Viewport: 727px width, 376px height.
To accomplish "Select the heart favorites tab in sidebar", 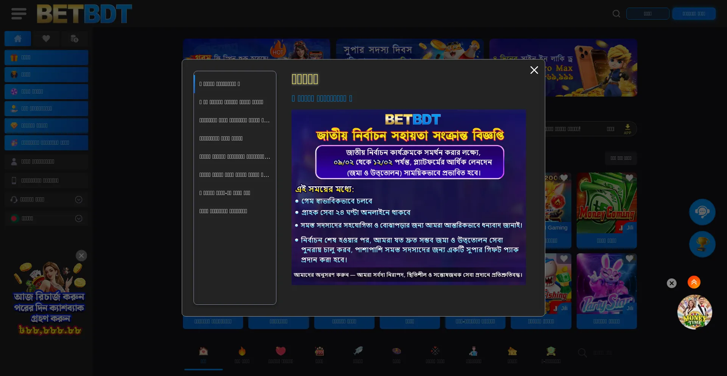I will 46,39.
